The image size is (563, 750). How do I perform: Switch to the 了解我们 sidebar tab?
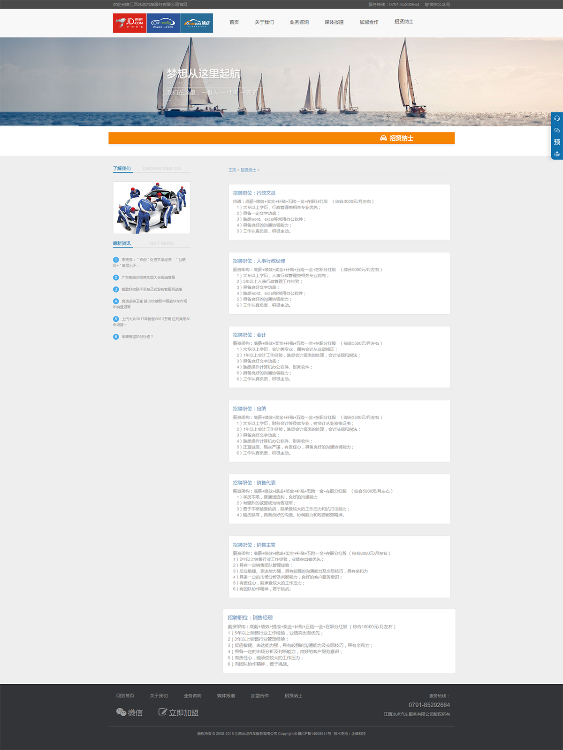(122, 169)
